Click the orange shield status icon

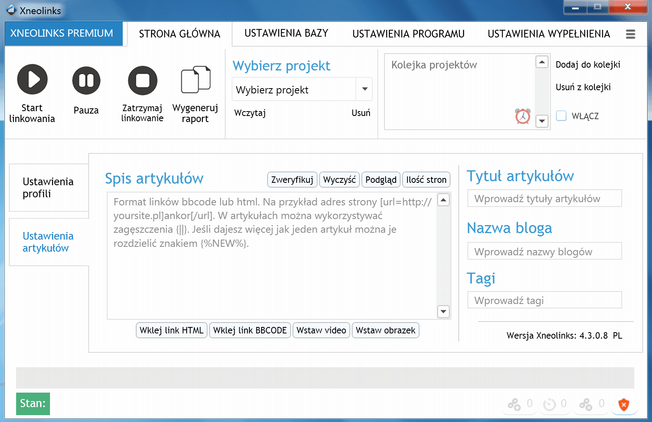click(x=624, y=404)
